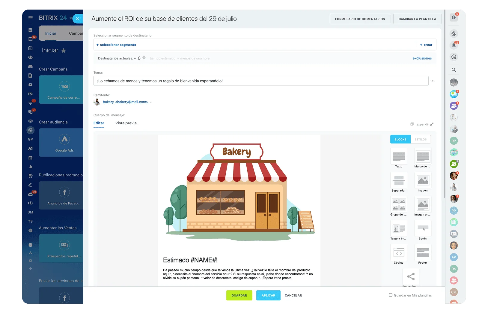Click the plus icon in left sidebar
This screenshot has height=330, width=488.
(30, 269)
